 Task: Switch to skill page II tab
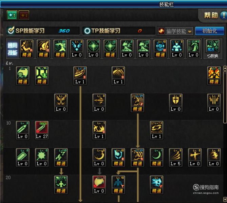tap(24, 15)
